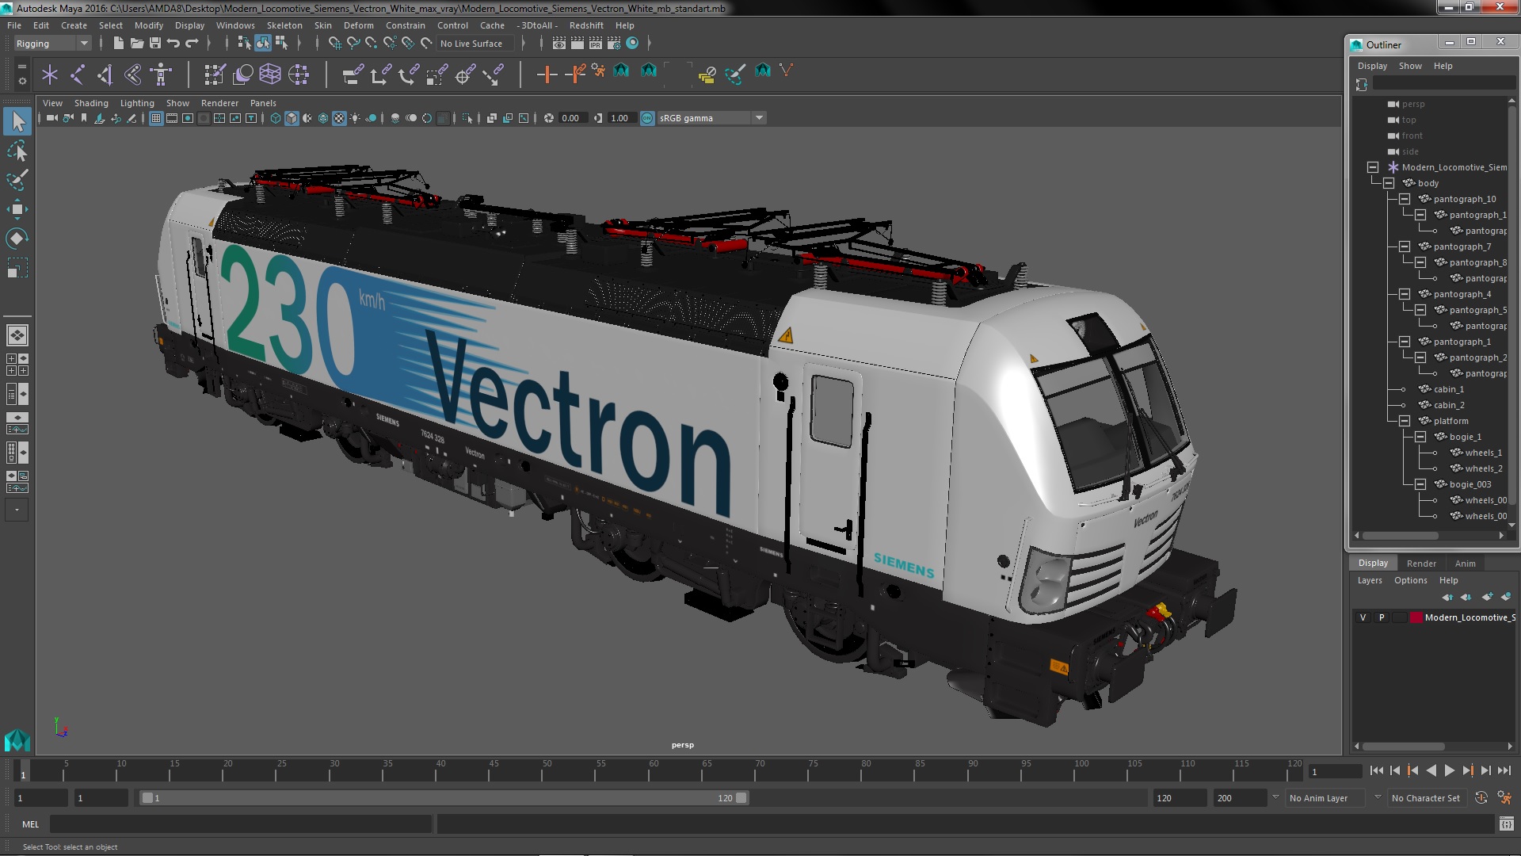Viewport: 1521px width, 856px height.
Task: Open a scene with folder icon
Action: [136, 44]
